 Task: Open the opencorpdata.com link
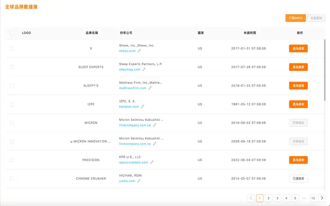click(x=134, y=162)
